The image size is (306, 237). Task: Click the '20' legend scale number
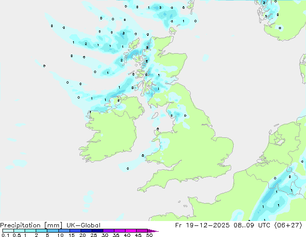point(83,235)
